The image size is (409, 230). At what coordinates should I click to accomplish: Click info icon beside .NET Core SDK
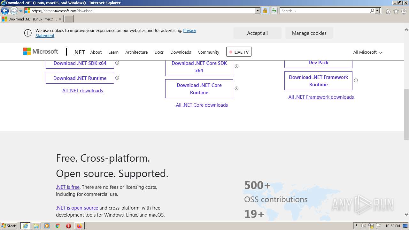point(237,66)
